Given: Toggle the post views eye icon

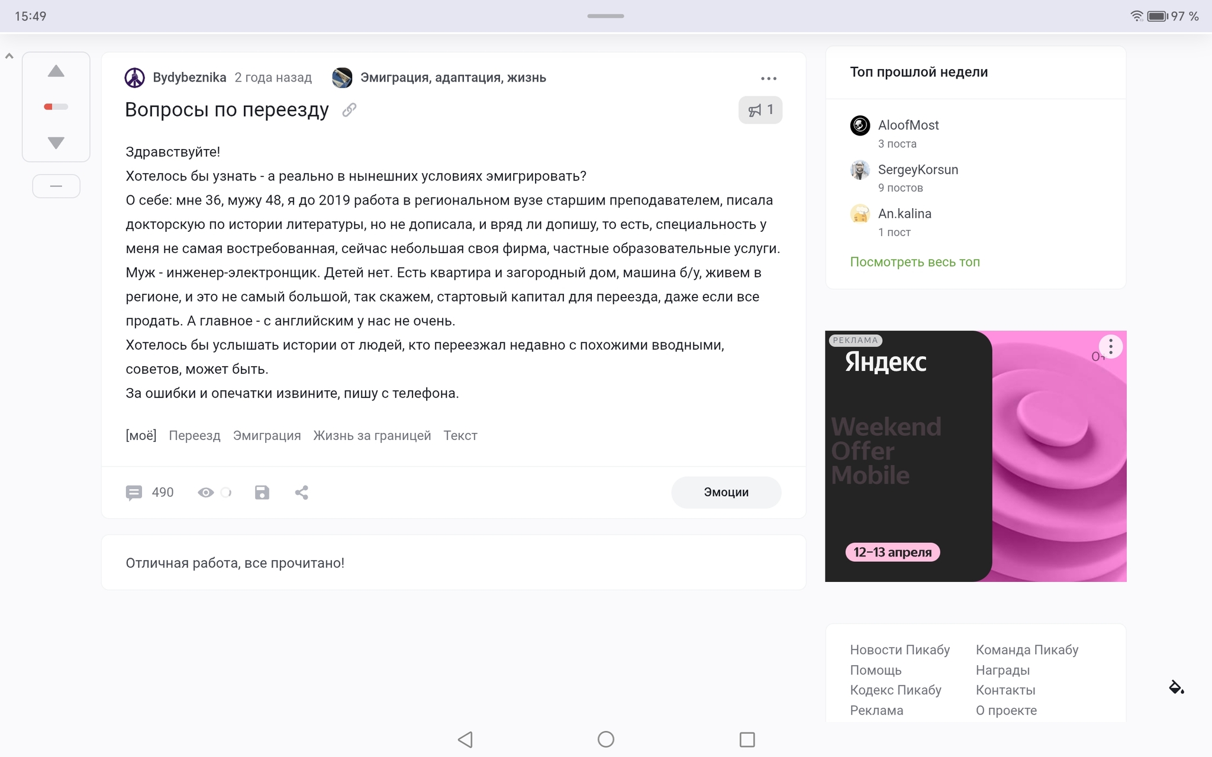Looking at the screenshot, I should coord(206,493).
